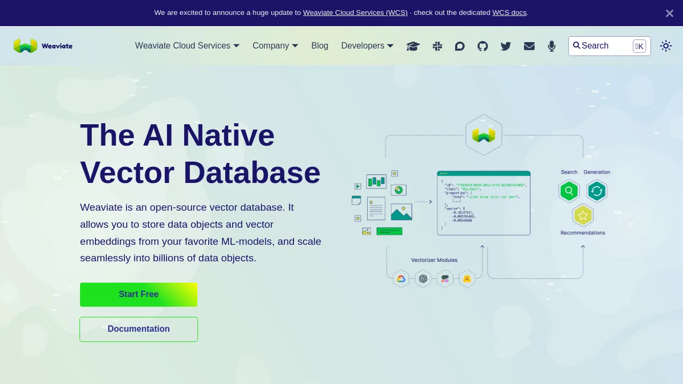Open the Twitter bird icon
This screenshot has width=683, height=384.
point(506,46)
